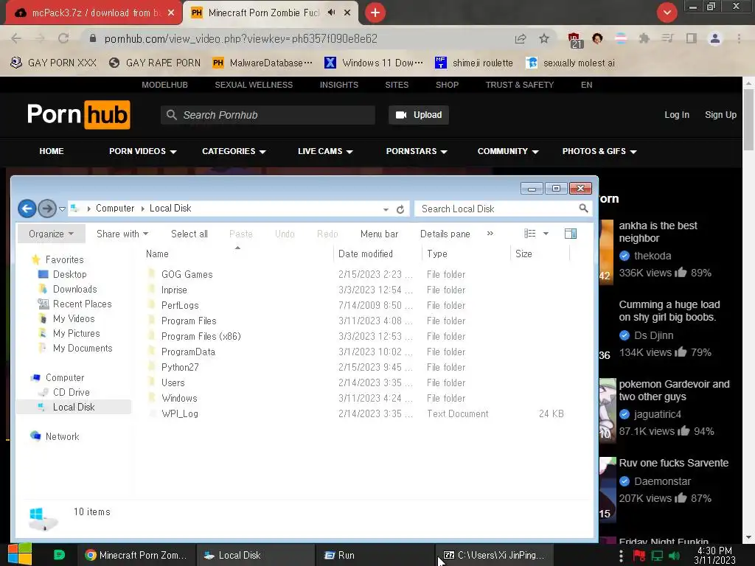
Task: Click green app icon on taskbar
Action: pos(59,555)
